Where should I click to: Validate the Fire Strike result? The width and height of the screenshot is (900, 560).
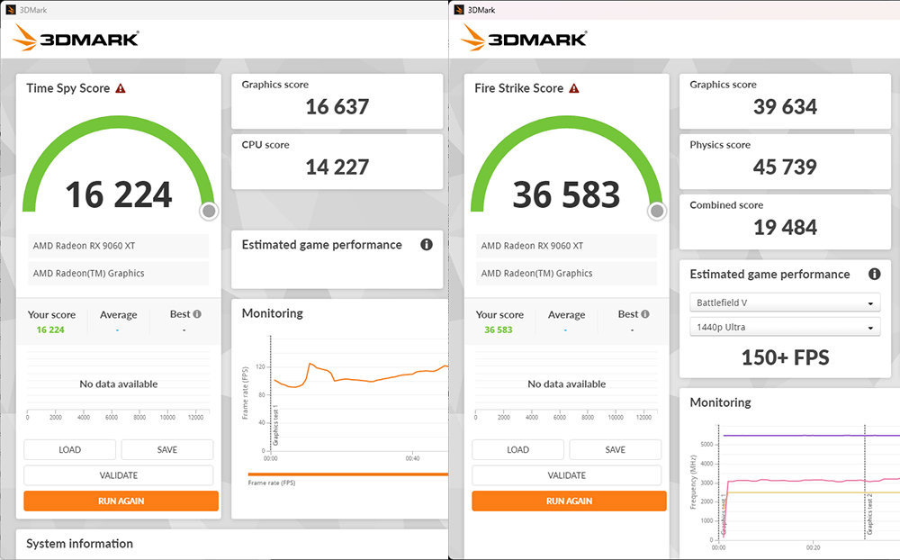tap(567, 475)
